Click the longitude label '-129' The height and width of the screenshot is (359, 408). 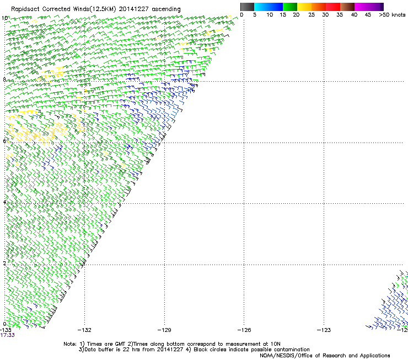164,330
